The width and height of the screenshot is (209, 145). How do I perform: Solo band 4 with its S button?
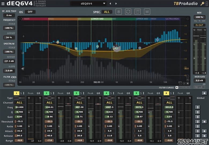point(111,93)
